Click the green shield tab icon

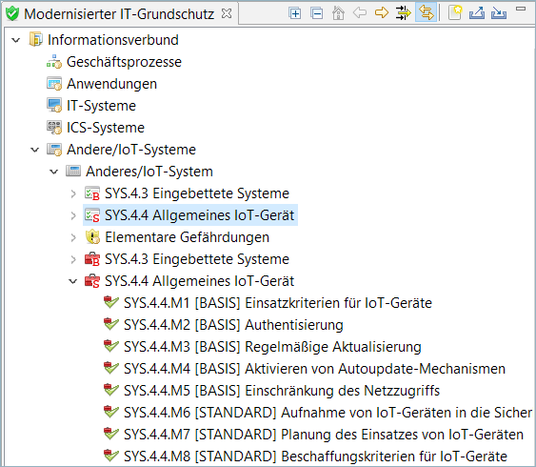[12, 14]
